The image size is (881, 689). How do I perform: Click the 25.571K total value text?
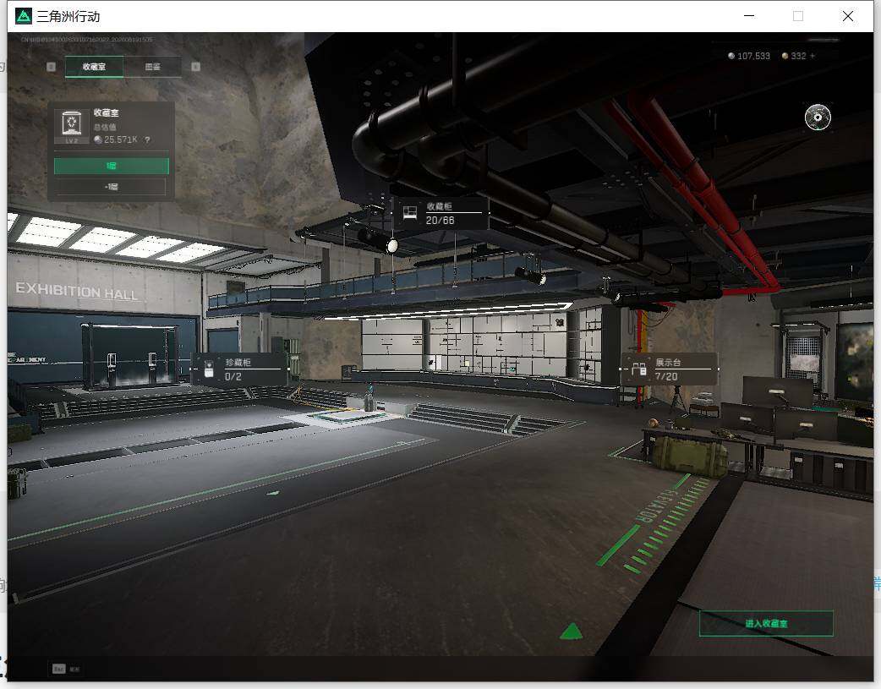[121, 140]
